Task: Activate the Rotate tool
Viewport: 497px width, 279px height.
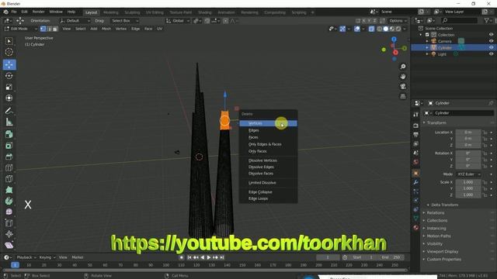Action: pyautogui.click(x=9, y=76)
